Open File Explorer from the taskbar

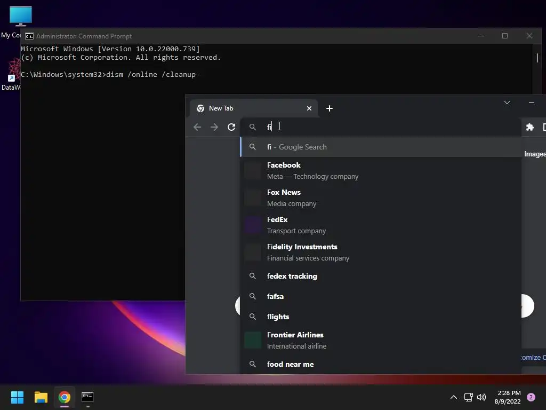pyautogui.click(x=41, y=397)
